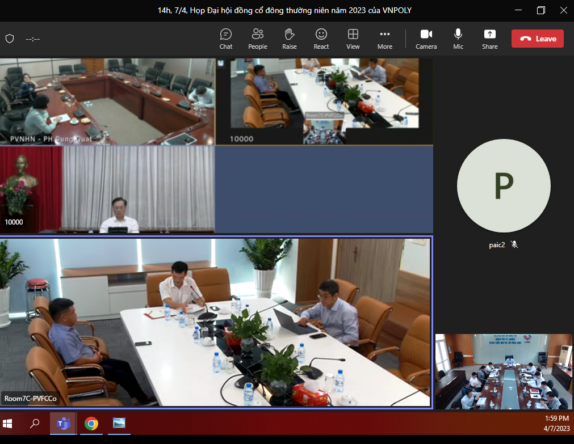Open the taskbar search
Image resolution: width=574 pixels, height=444 pixels.
click(35, 424)
